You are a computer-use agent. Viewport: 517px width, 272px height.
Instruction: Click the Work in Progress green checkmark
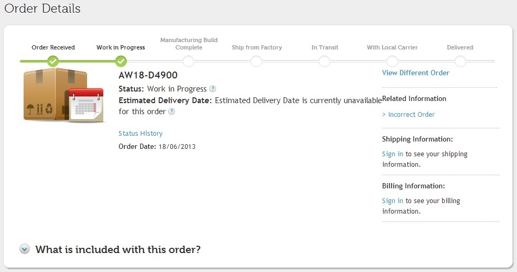(x=121, y=62)
